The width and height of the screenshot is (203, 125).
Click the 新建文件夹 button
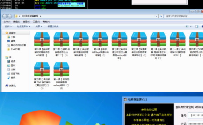tap(53, 26)
